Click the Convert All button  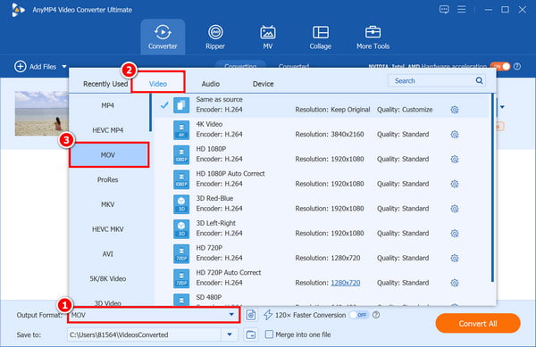coord(478,324)
